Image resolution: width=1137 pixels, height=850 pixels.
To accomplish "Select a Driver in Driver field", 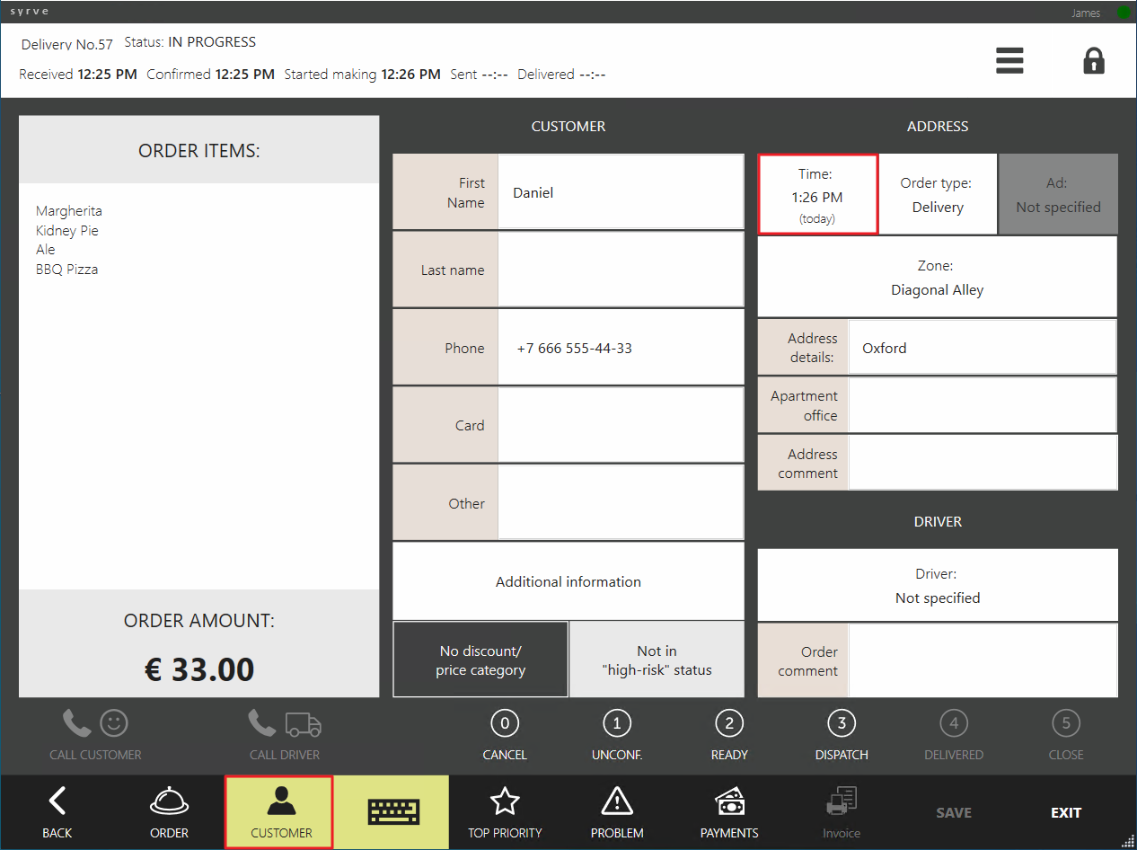I will pos(938,585).
